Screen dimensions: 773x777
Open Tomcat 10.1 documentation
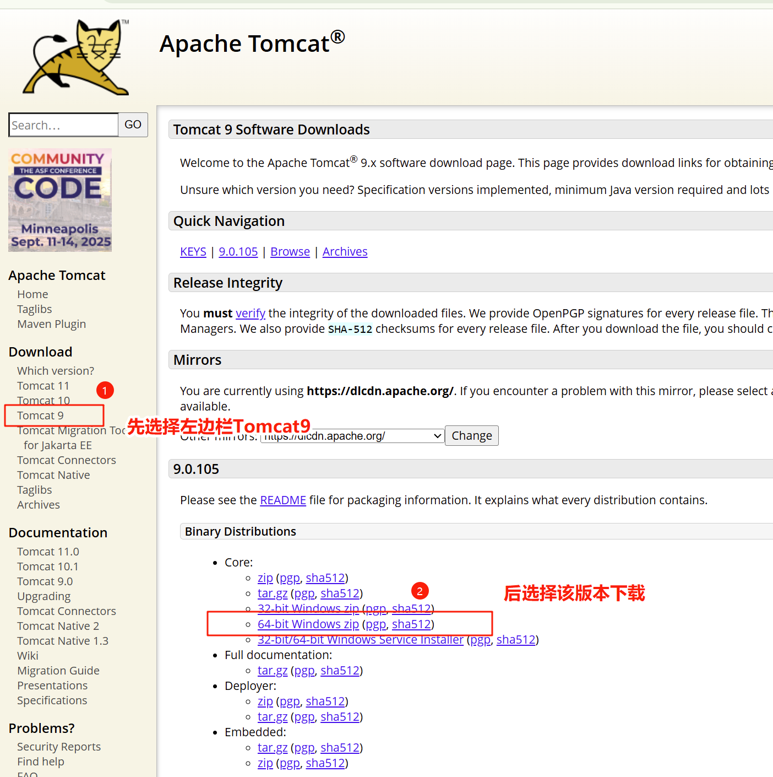(48, 566)
